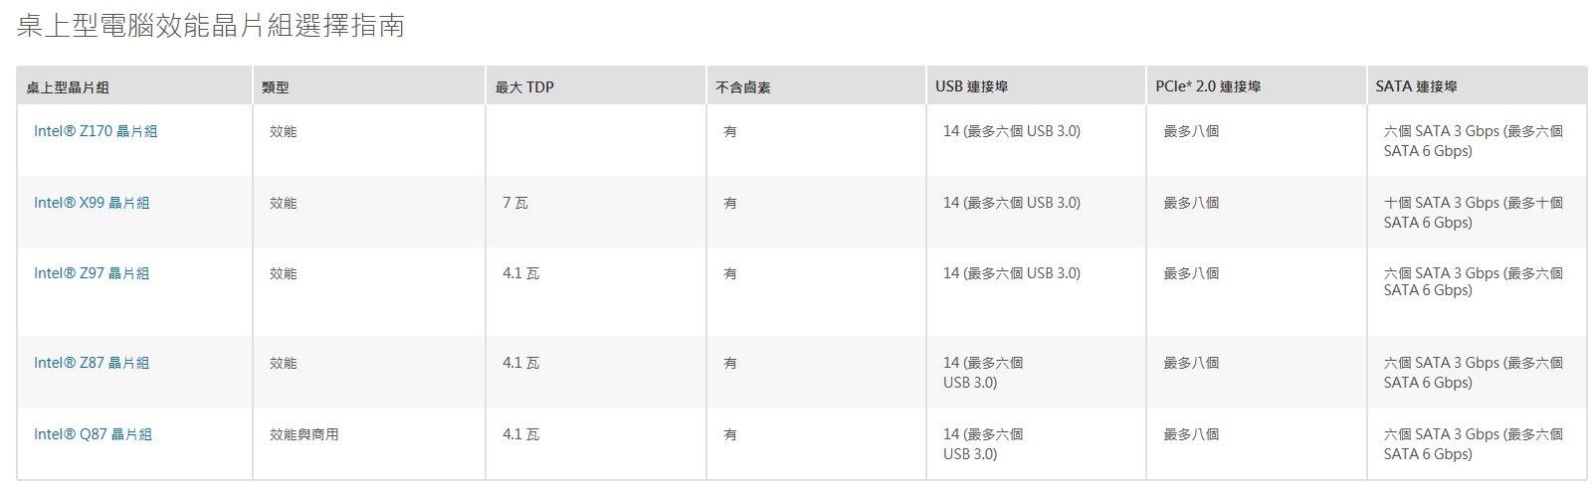This screenshot has height=492, width=1596.
Task: Click the 最大 TDP column header
Action: pos(524,87)
